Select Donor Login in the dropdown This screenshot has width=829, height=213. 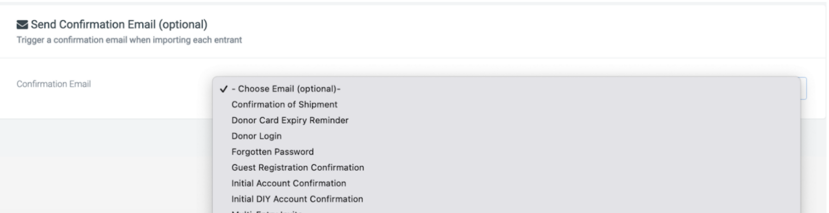[506, 136]
